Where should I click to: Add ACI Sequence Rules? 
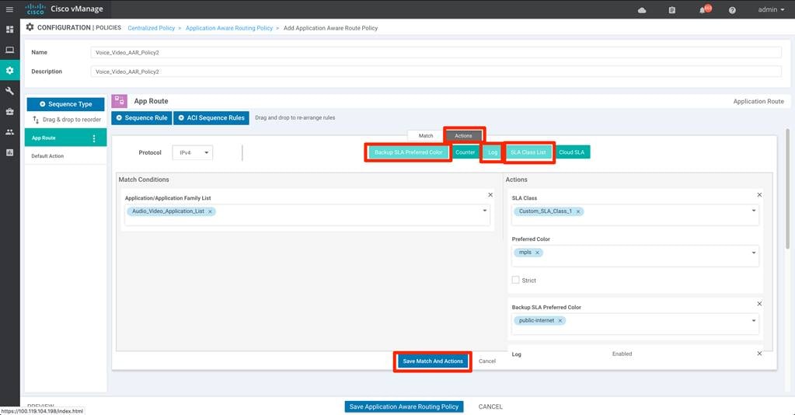(211, 117)
